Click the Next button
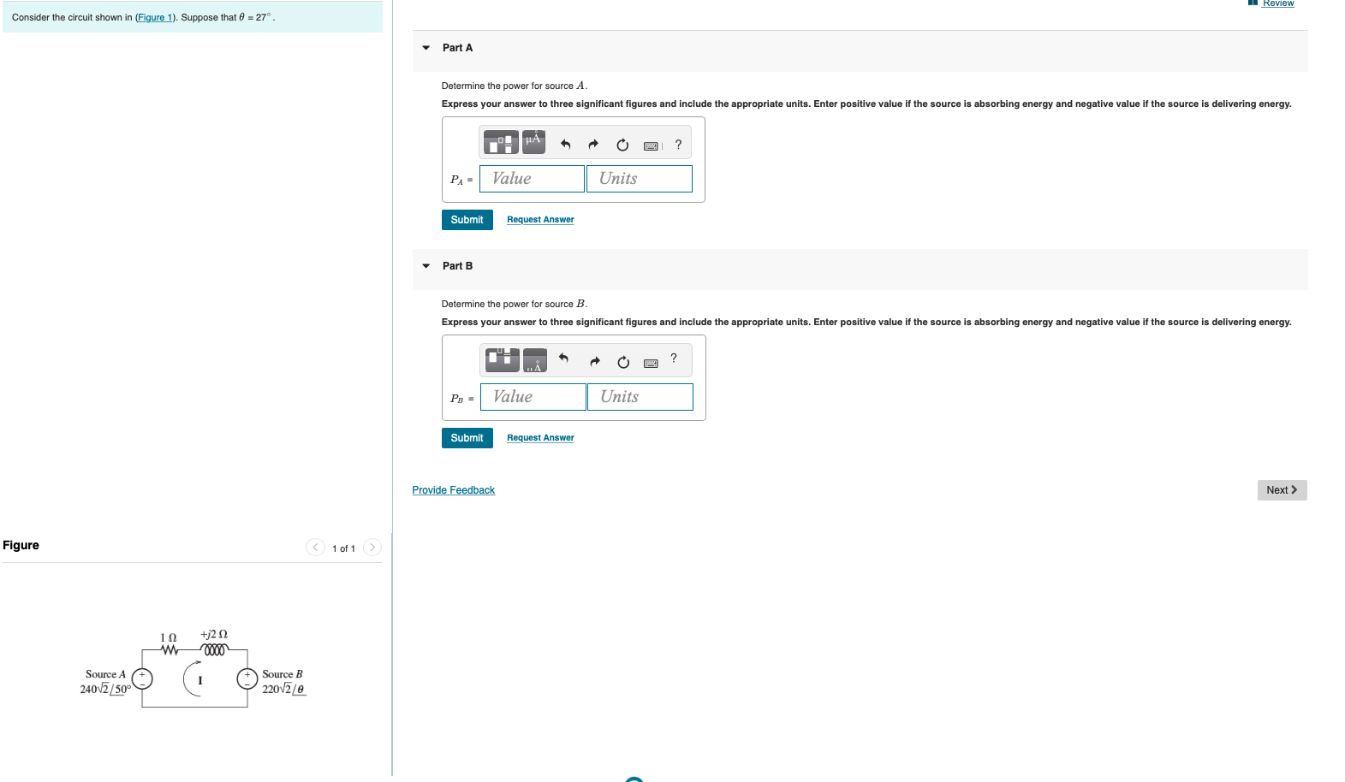Viewport: 1345px width, 782px height. coord(1282,490)
